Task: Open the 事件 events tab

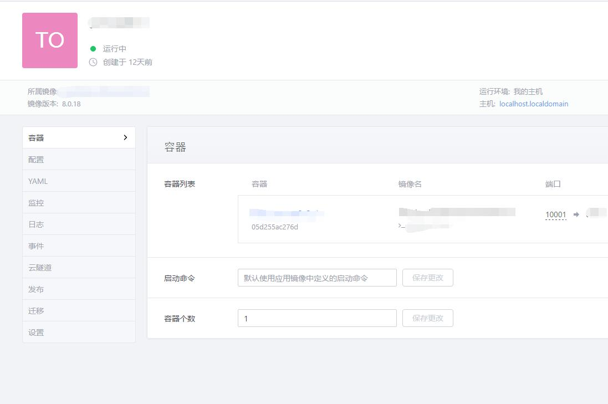Action: point(79,246)
